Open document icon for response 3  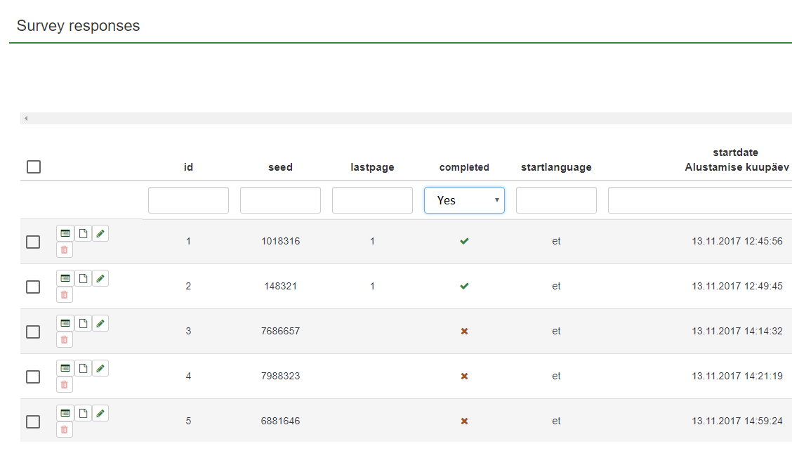83,324
